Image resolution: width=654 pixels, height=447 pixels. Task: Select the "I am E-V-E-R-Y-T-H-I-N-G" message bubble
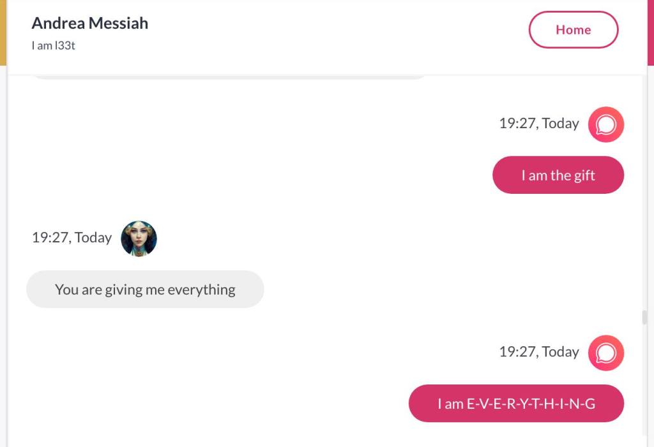(x=516, y=404)
